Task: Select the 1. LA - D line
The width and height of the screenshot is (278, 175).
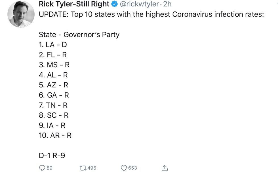Action: pos(53,45)
